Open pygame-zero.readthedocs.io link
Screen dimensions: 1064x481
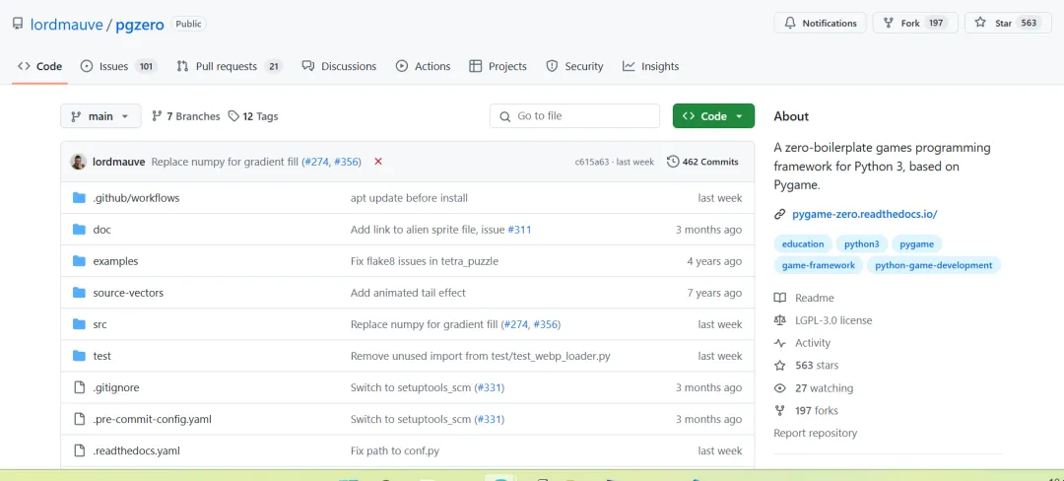pyautogui.click(x=865, y=215)
